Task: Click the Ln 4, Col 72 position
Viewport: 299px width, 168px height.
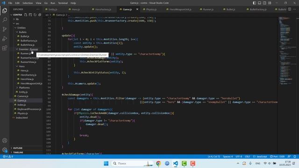Action: tap(214, 156)
